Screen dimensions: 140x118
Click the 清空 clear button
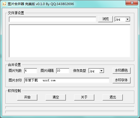point(56,97)
